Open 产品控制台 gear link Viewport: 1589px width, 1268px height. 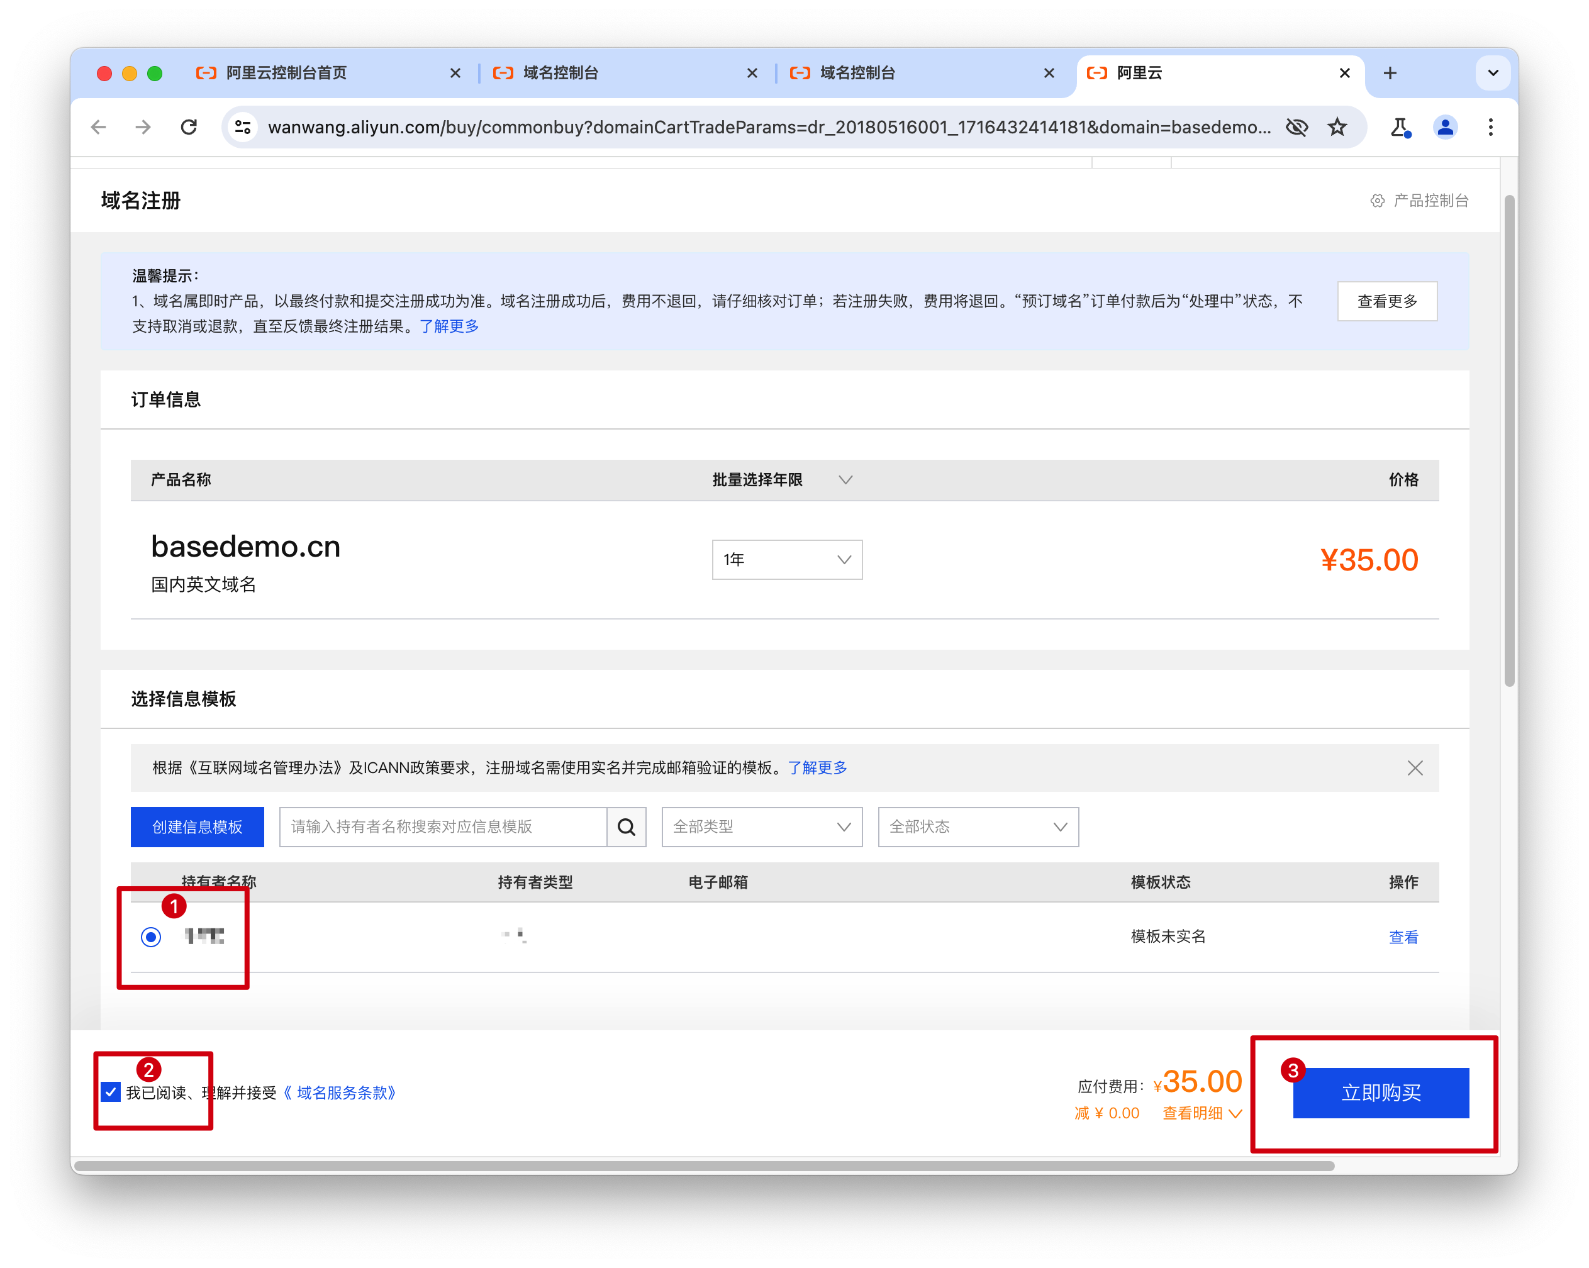[1420, 201]
